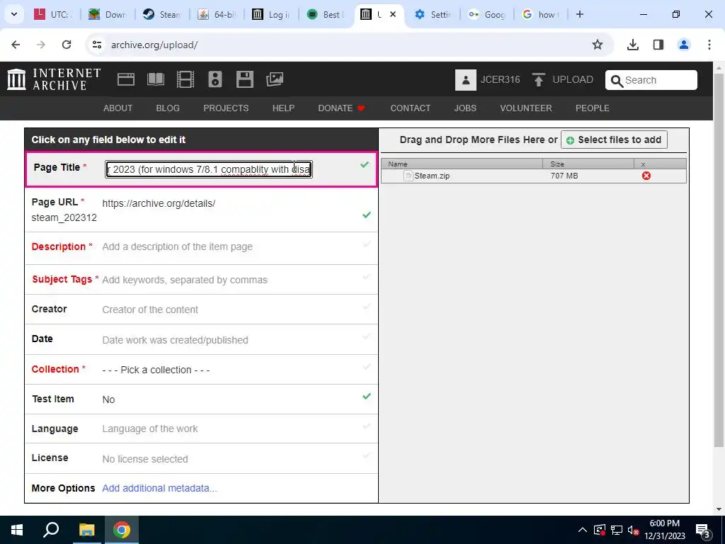Remove Steam.zip with red X icon
The image size is (725, 544).
[646, 176]
